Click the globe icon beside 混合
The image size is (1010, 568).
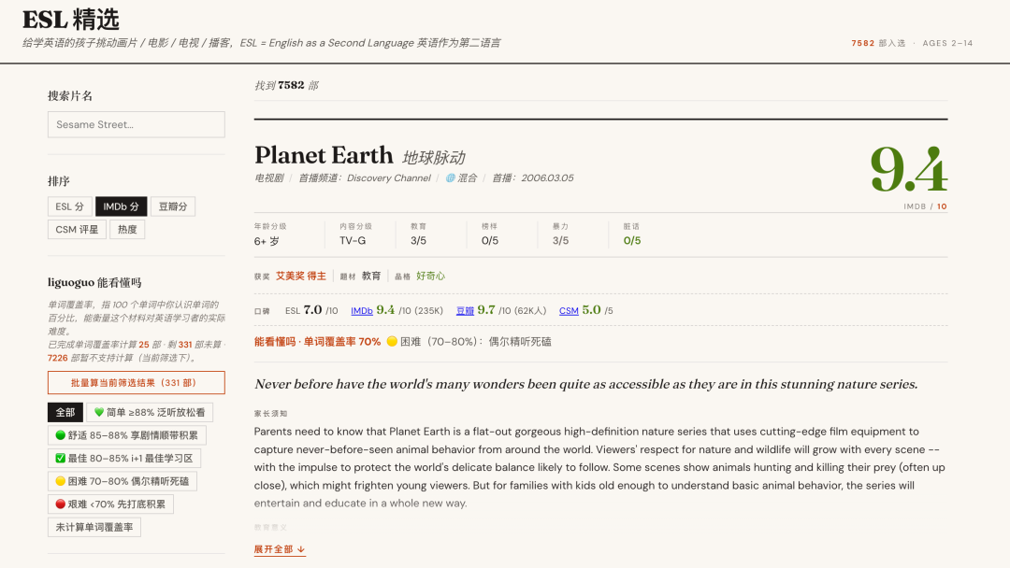[x=450, y=178]
